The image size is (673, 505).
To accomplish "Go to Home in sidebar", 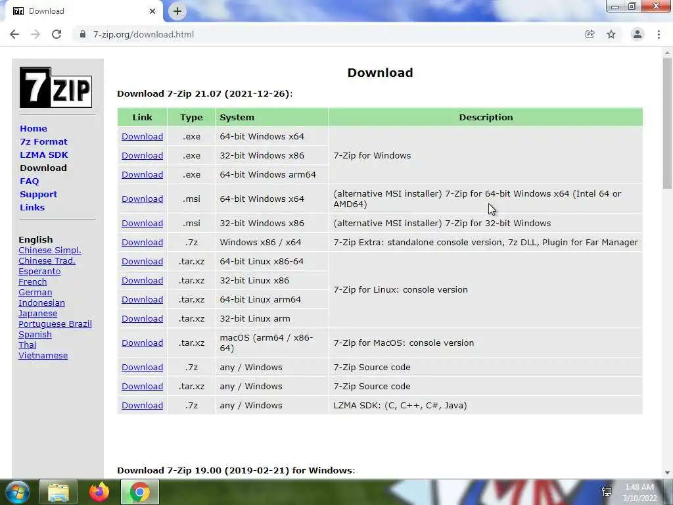I will 34,128.
